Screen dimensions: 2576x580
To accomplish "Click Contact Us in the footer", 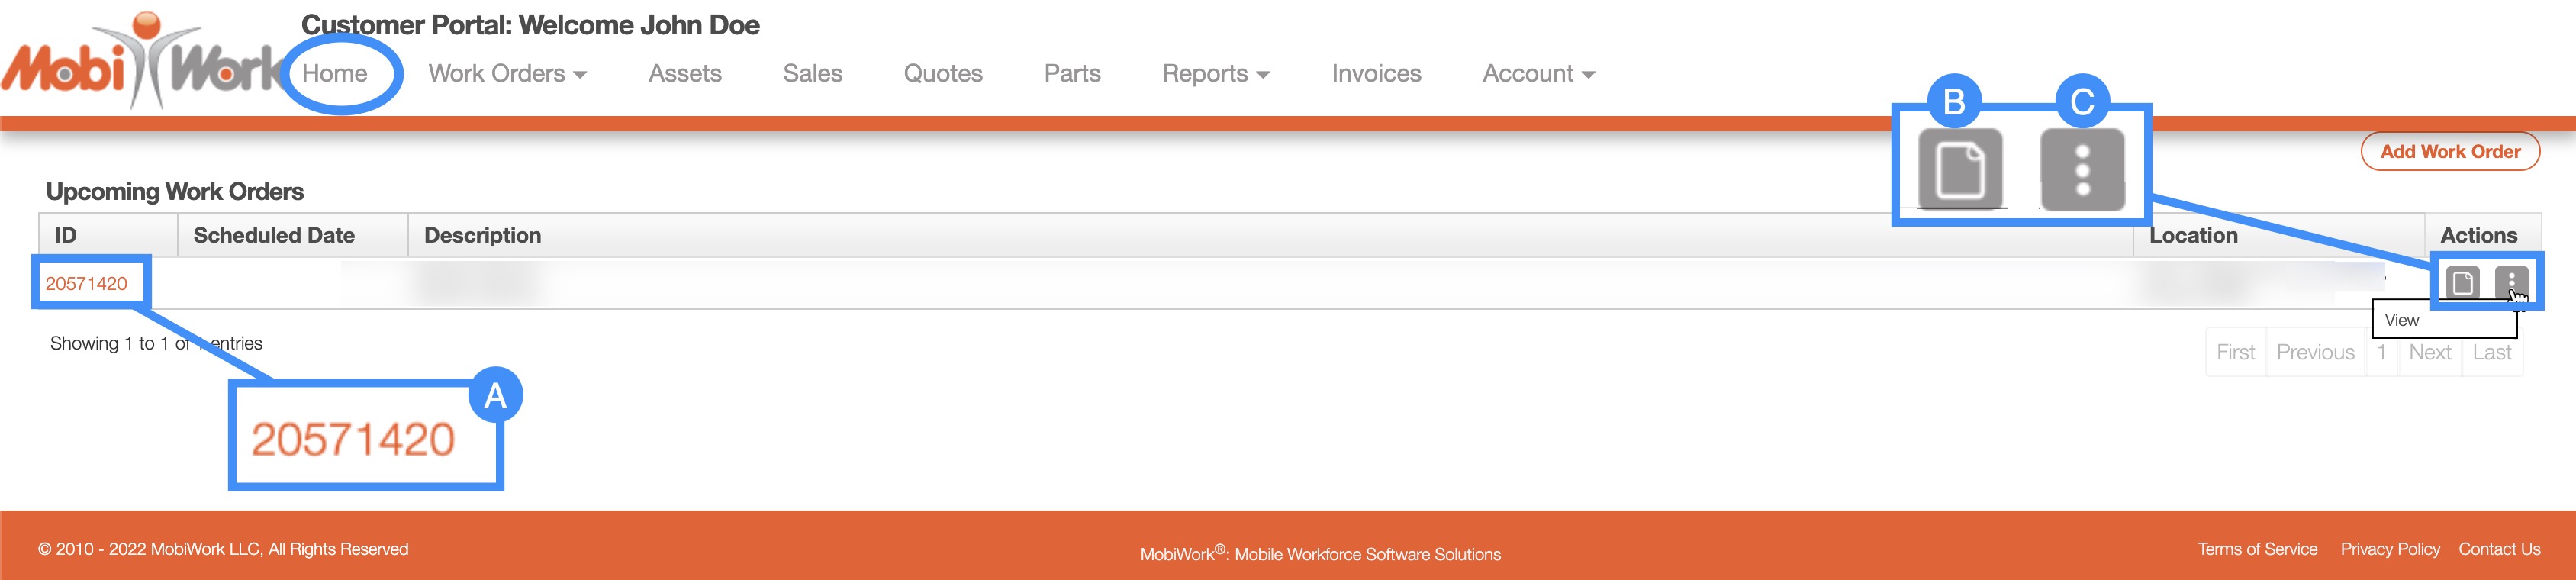I will click(2498, 549).
